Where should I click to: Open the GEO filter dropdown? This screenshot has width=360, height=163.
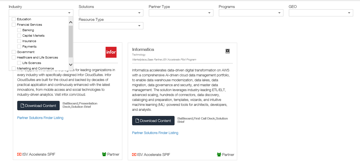tap(321, 13)
